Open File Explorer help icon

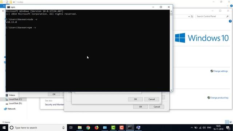232,6
